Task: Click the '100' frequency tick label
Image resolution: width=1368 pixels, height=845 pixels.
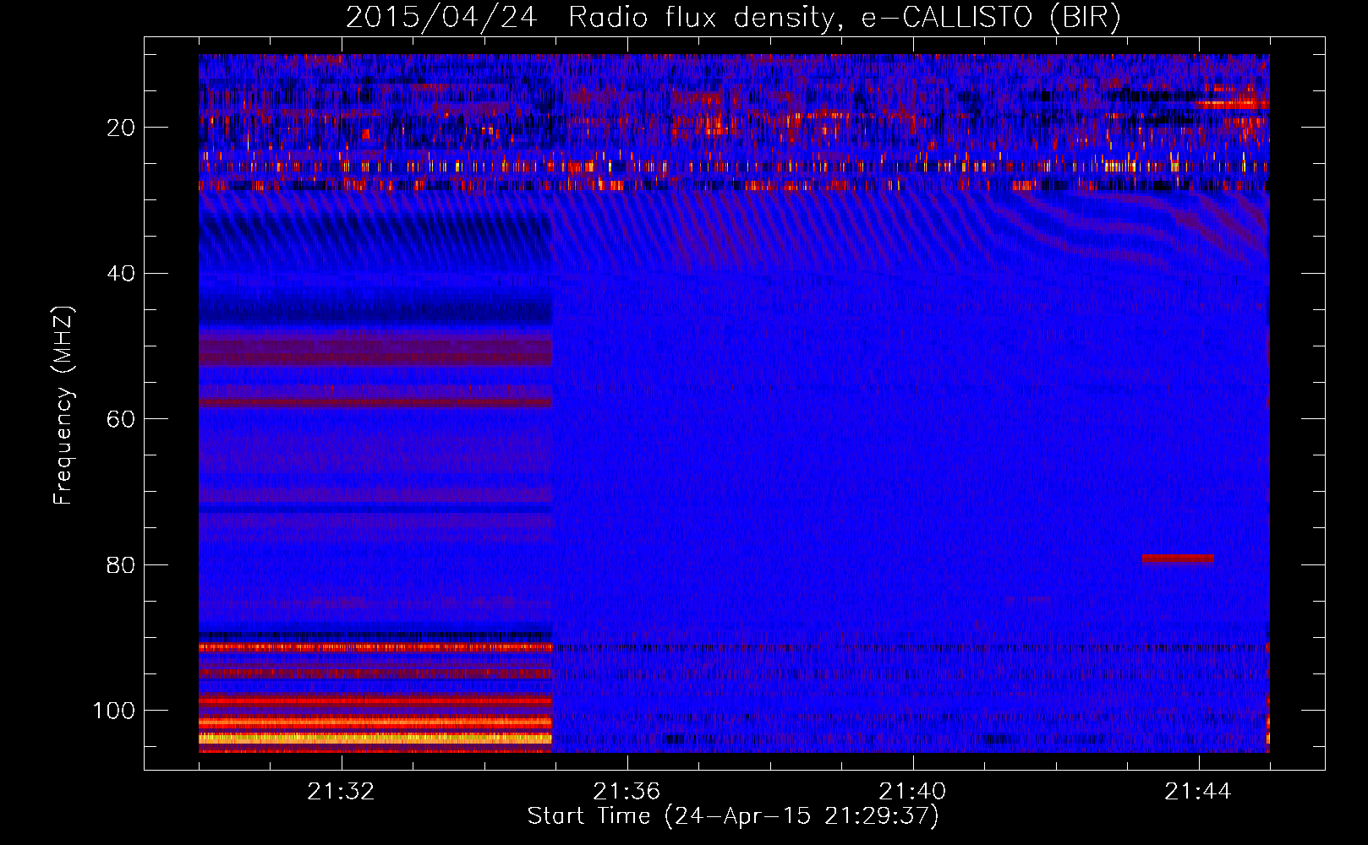Action: (114, 710)
